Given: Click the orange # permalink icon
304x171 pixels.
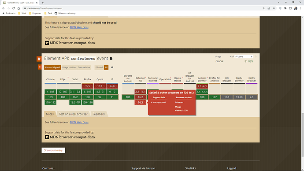Looking at the screenshot, I should [x=39, y=59].
